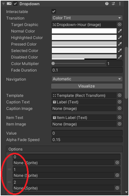Viewport: 129px width, 196px height.
Task: Click the inspector vertical scrollbar thumb
Action: (126, 73)
